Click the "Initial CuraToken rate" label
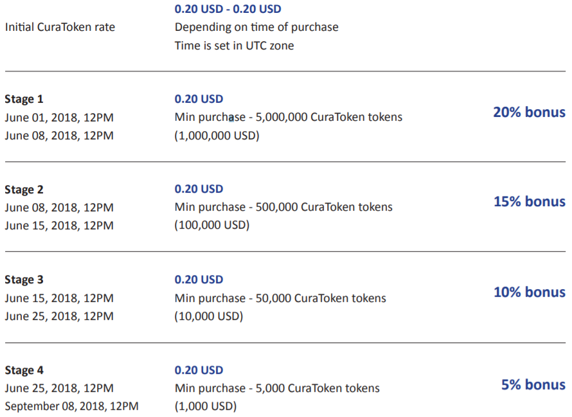572x417 pixels. click(60, 28)
